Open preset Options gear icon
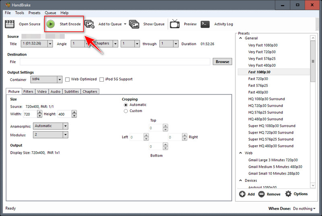This screenshot has height=216, width=322. pos(288,194)
